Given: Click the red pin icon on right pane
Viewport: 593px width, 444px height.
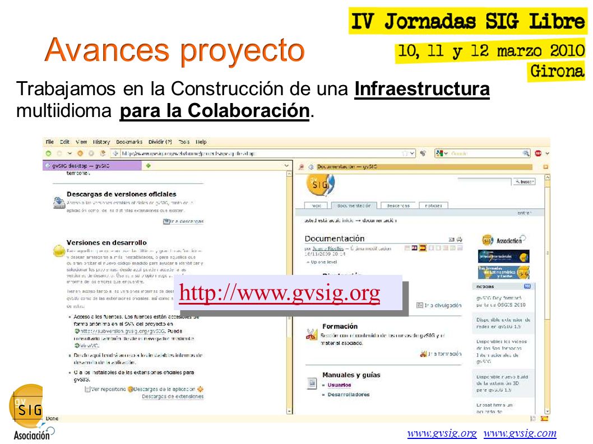Looking at the screenshot, I should click(x=301, y=167).
